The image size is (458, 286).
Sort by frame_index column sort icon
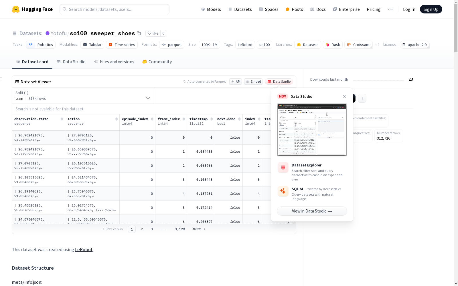[184, 119]
